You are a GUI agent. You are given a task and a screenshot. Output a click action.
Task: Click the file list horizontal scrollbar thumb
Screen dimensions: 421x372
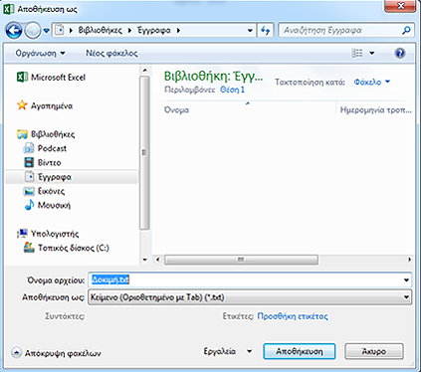click(x=241, y=260)
